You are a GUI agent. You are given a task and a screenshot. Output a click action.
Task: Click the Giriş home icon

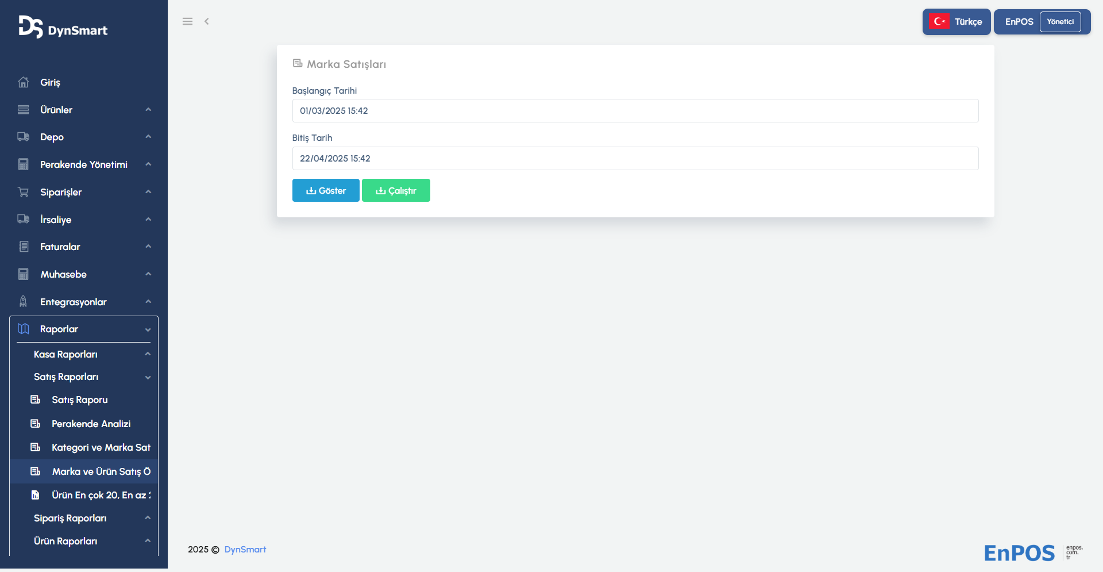tap(23, 82)
